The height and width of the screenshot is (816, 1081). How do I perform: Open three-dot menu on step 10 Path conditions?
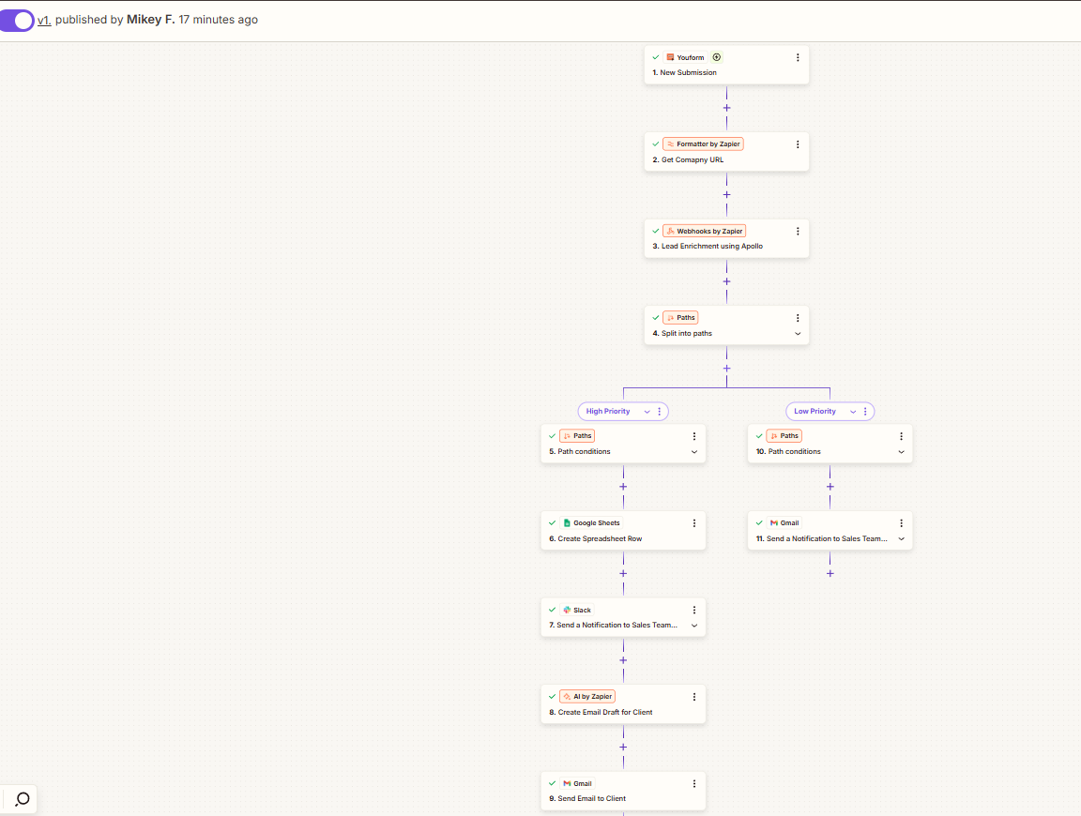901,436
